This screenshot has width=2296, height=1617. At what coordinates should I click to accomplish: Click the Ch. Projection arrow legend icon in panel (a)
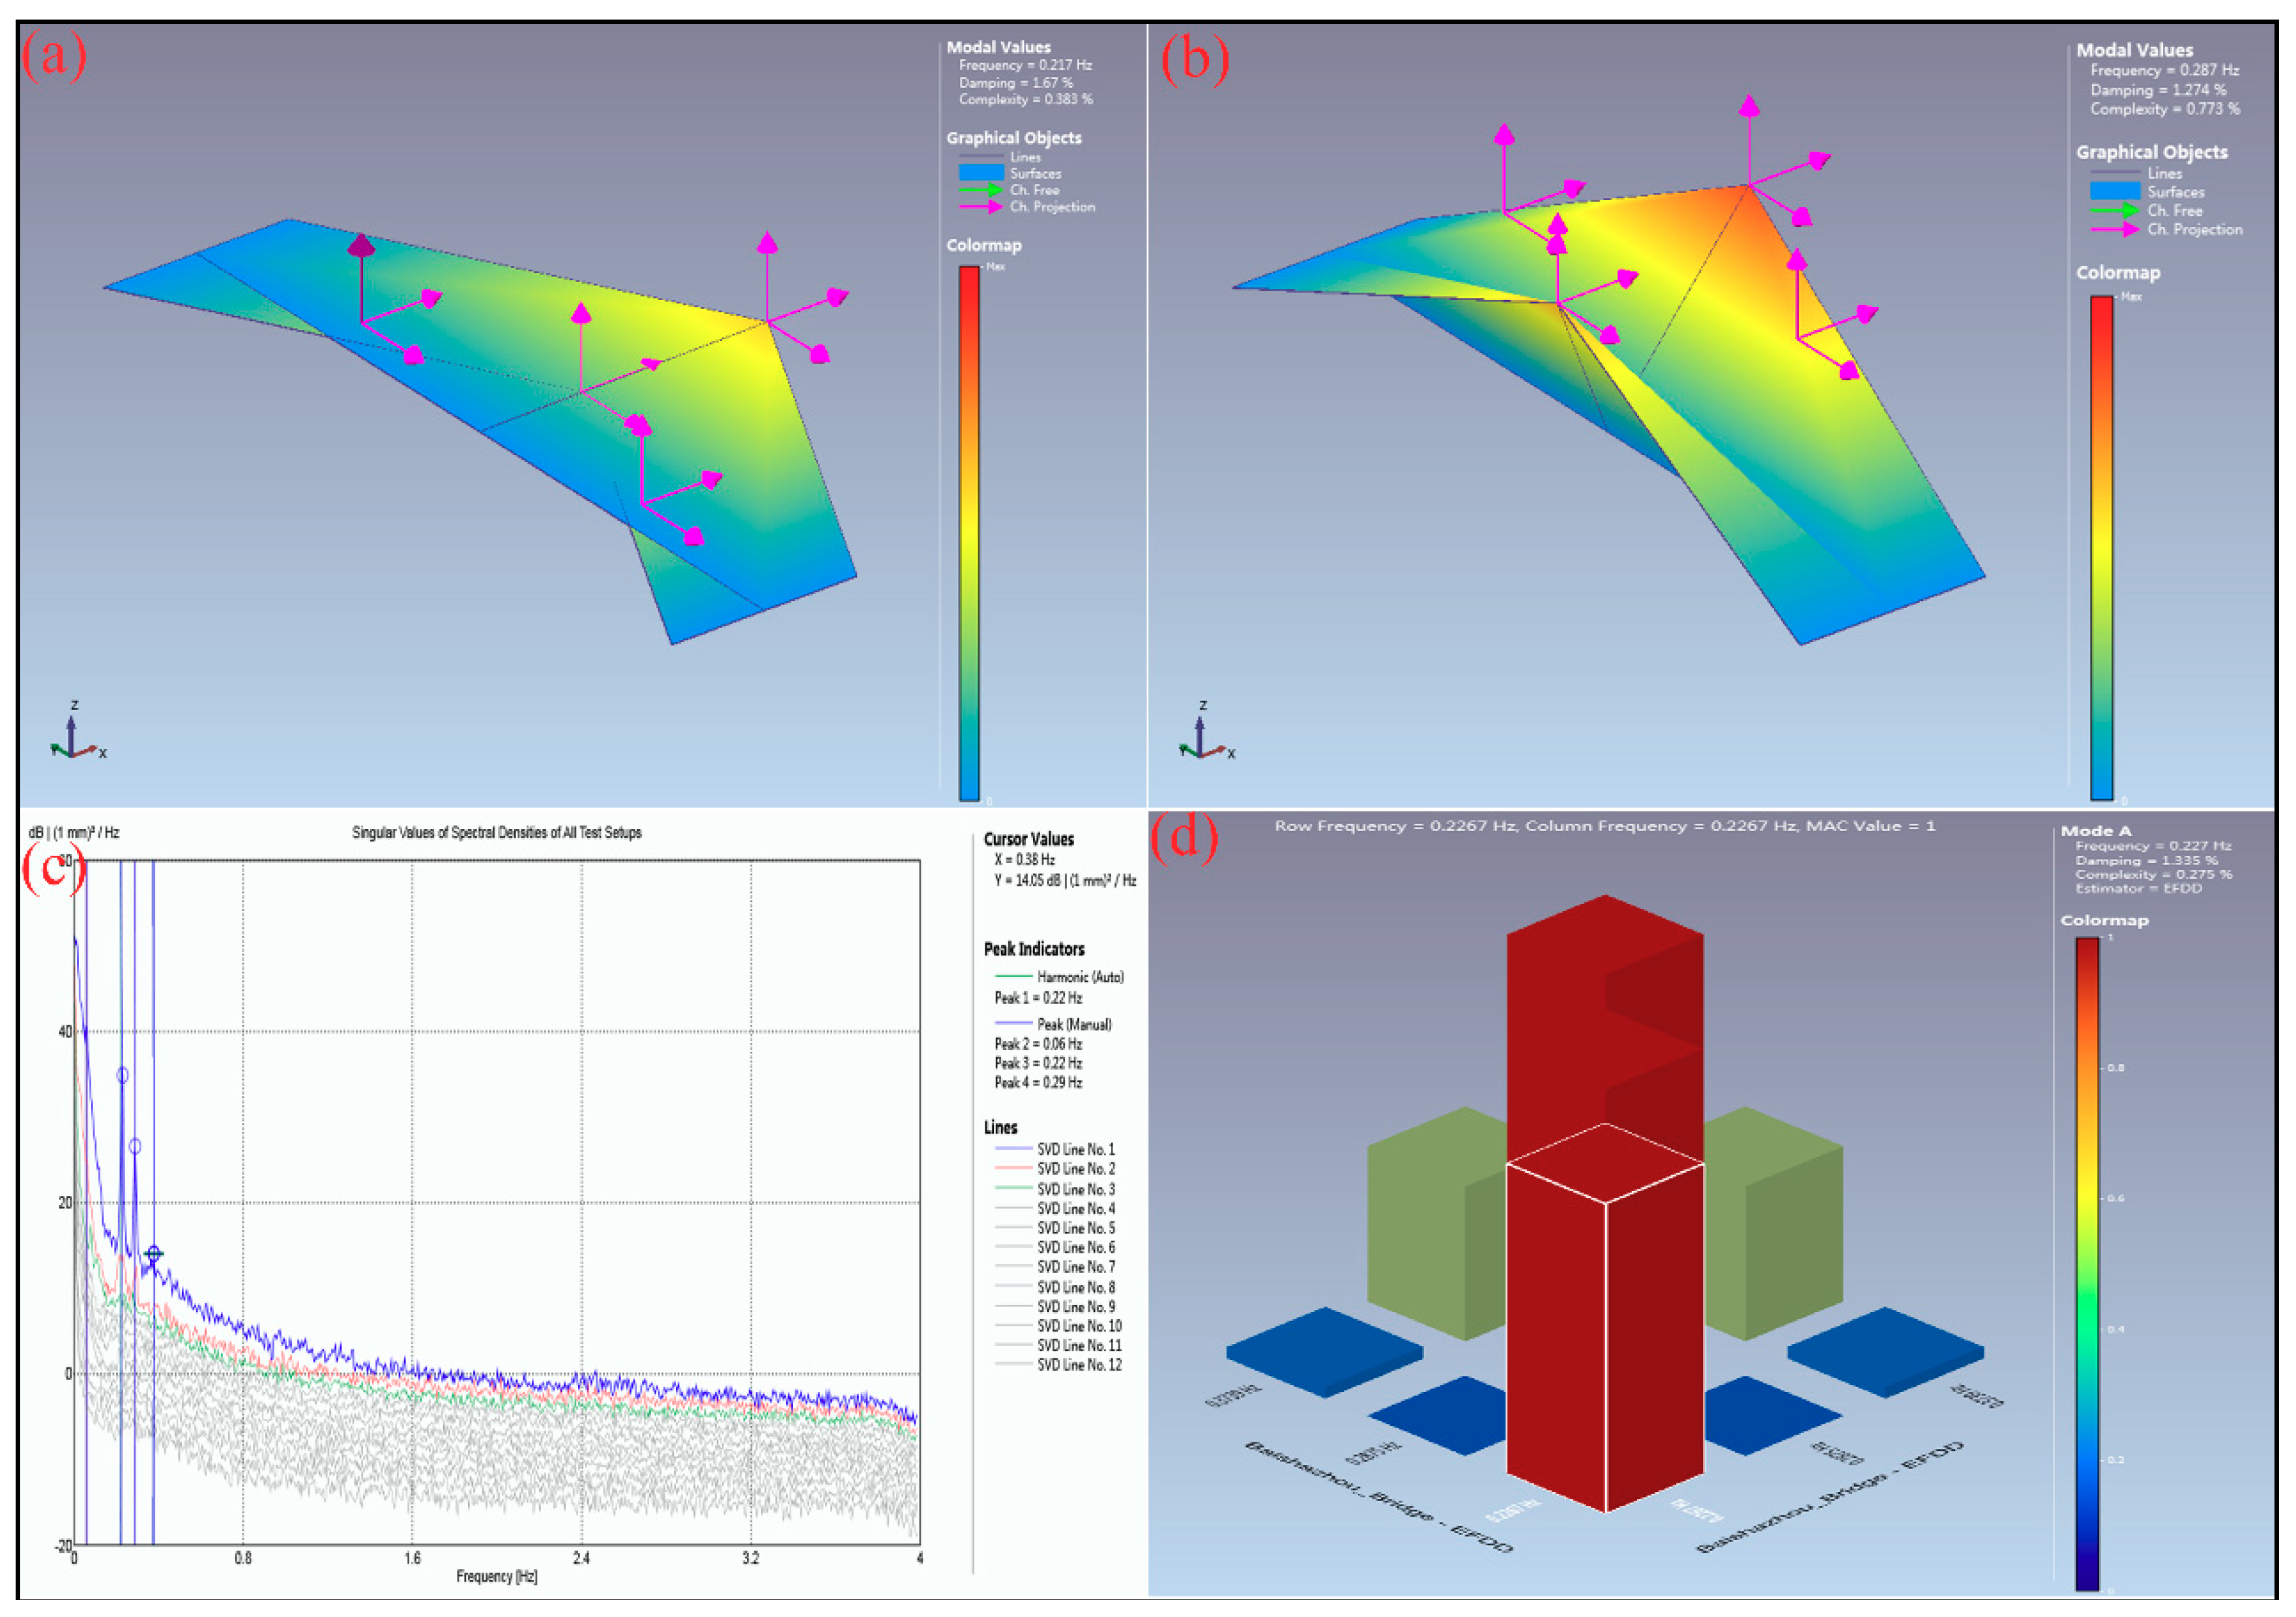tap(981, 207)
